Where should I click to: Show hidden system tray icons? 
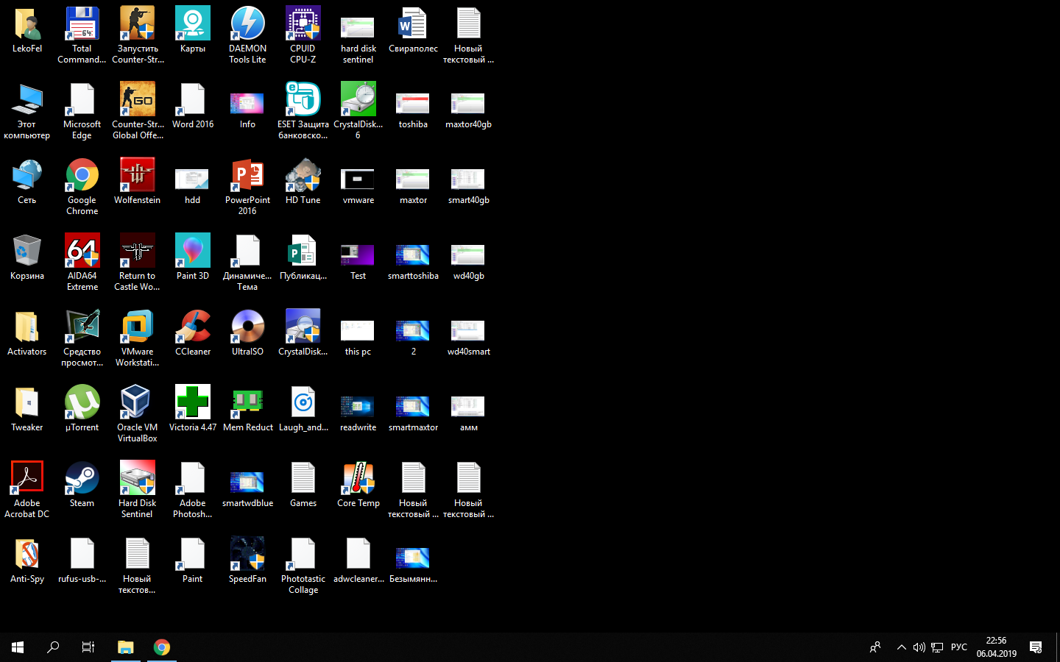click(901, 647)
